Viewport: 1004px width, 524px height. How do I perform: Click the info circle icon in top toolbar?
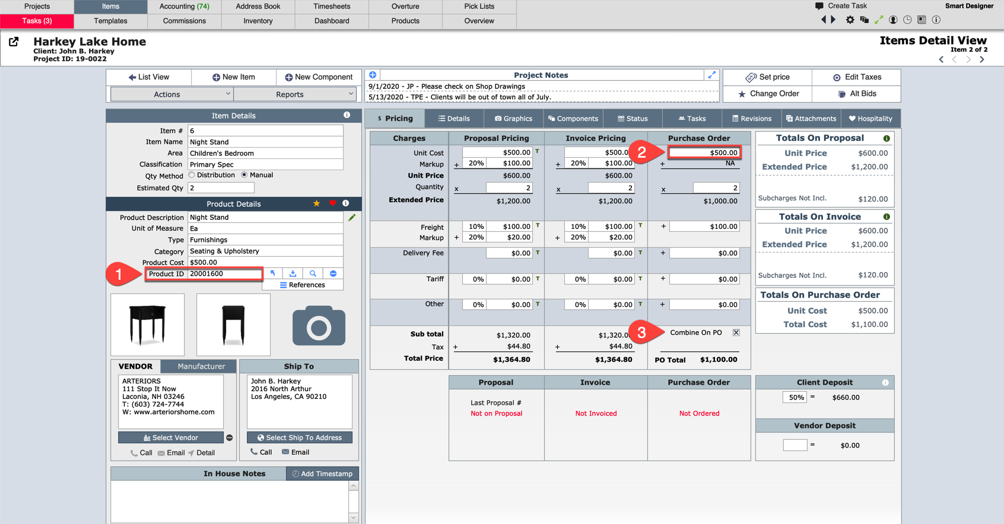(x=936, y=20)
